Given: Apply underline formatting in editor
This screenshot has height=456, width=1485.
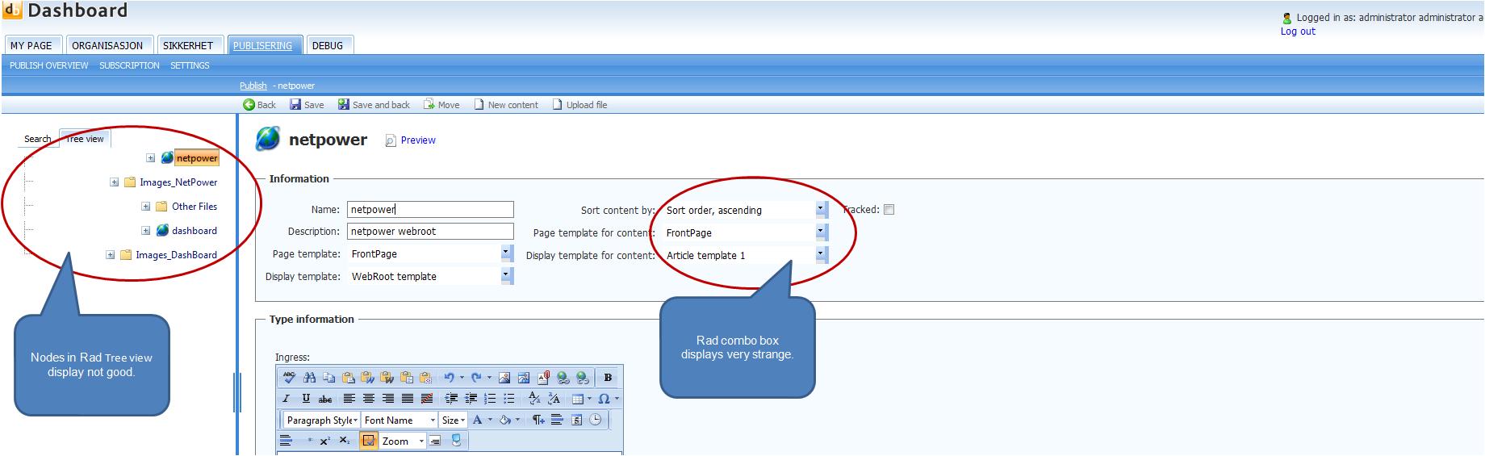Looking at the screenshot, I should (x=306, y=399).
